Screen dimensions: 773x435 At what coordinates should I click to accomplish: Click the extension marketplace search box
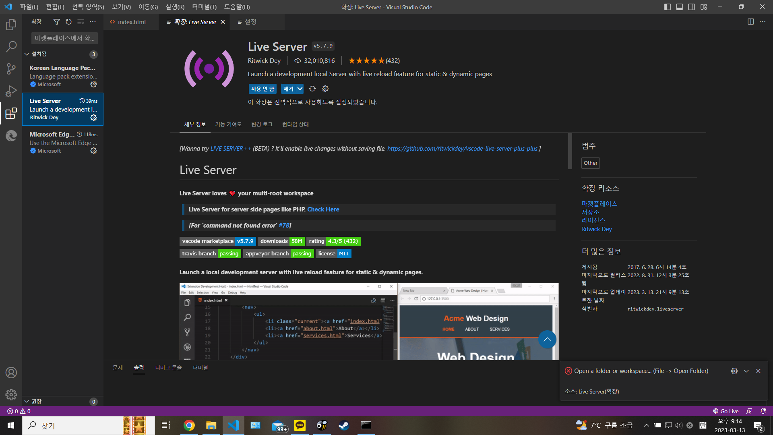pyautogui.click(x=64, y=38)
